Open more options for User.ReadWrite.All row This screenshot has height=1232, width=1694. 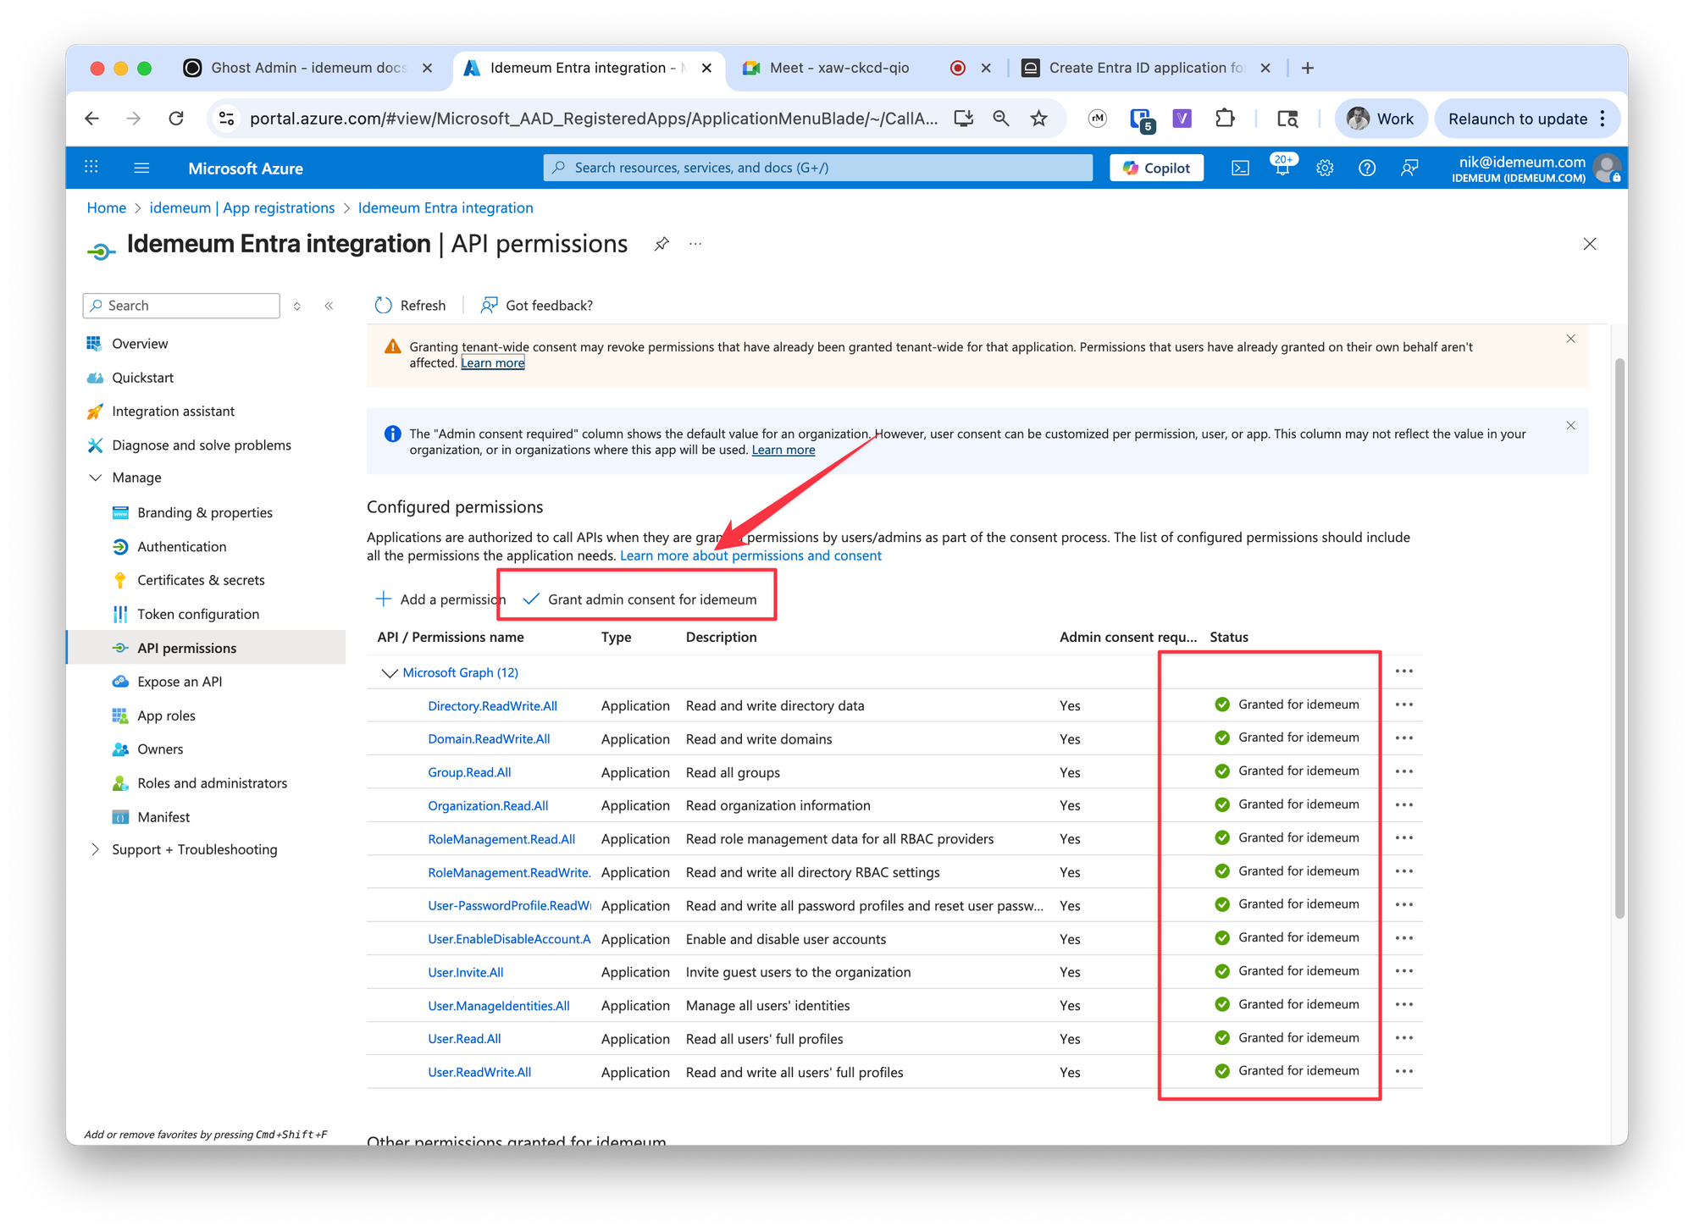point(1404,1071)
